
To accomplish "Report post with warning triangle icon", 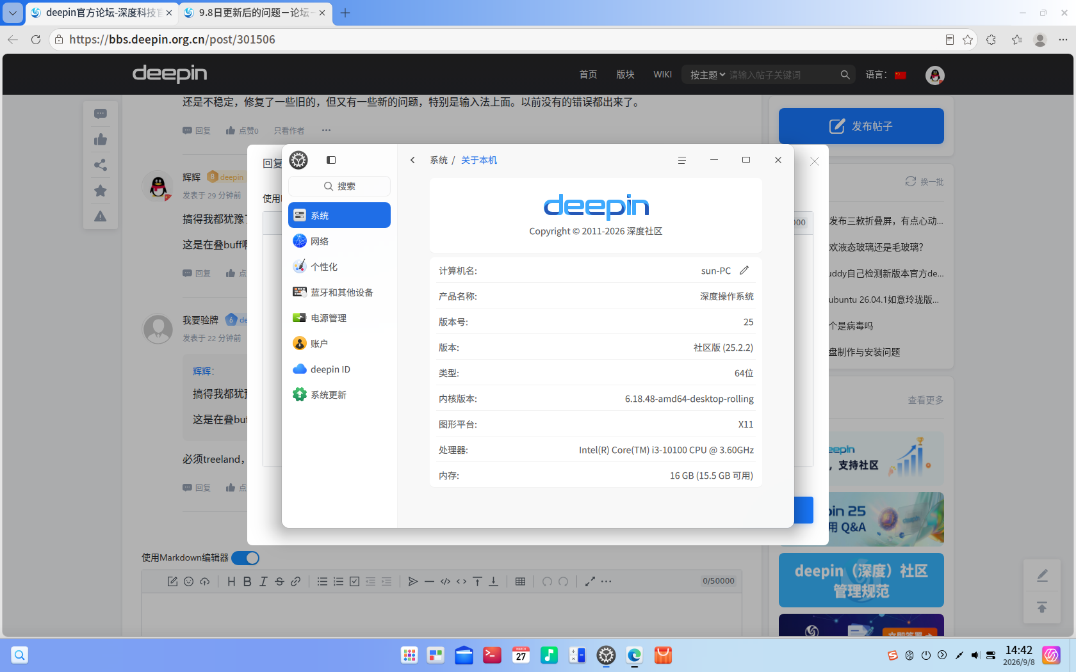I will coord(101,216).
